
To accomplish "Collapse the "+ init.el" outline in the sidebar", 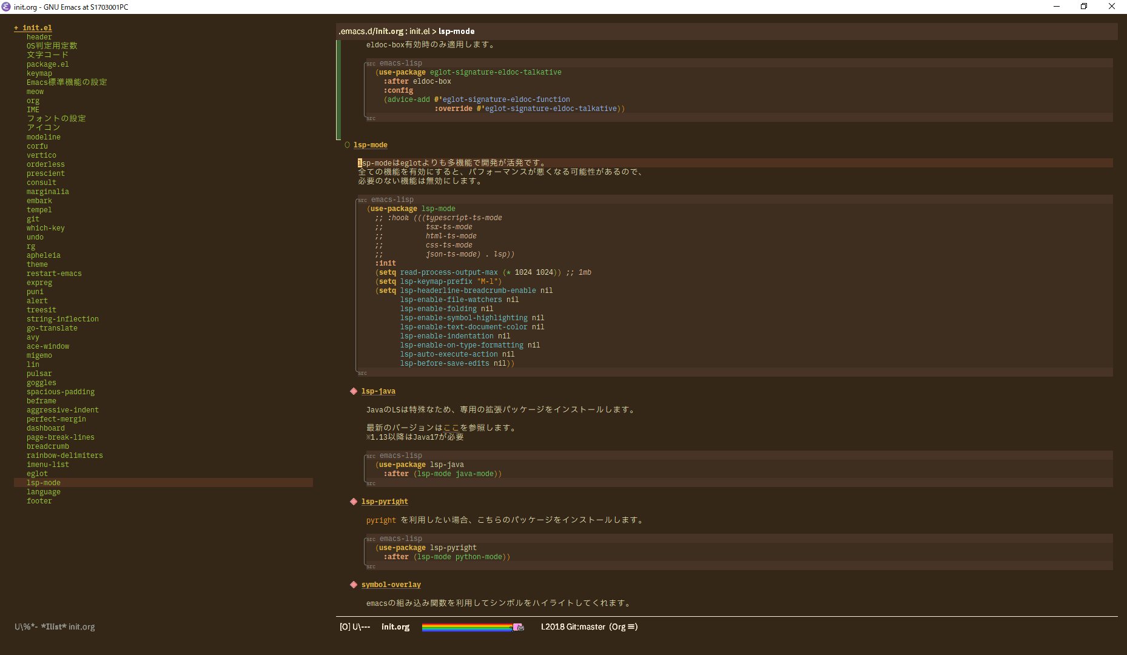I will [17, 27].
